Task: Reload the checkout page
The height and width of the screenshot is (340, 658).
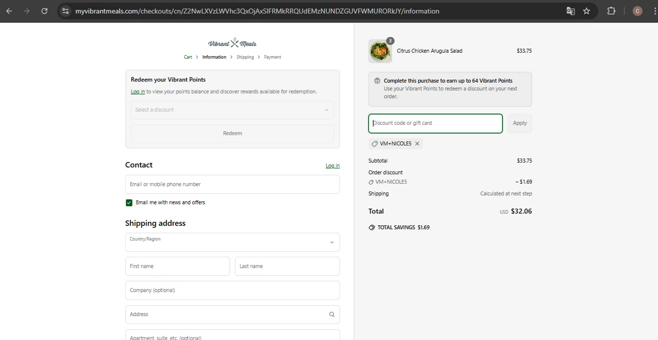Action: (44, 11)
